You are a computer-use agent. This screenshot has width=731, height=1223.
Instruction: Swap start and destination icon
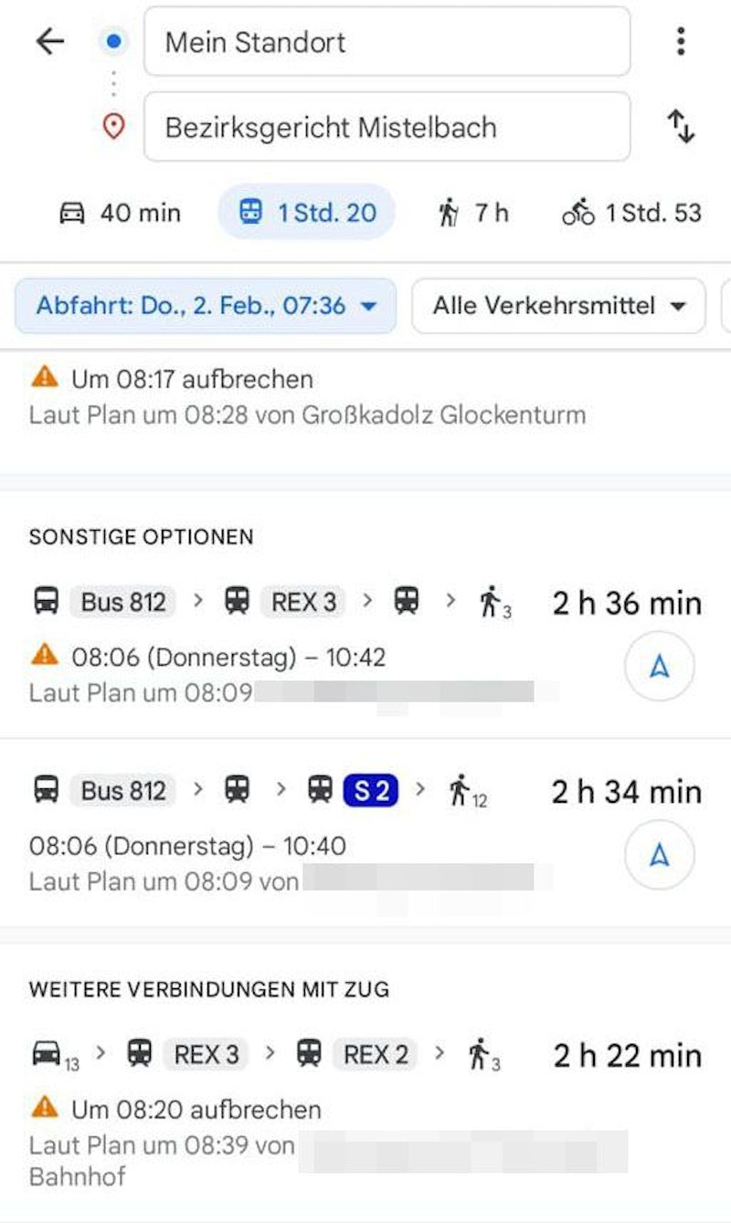(680, 126)
